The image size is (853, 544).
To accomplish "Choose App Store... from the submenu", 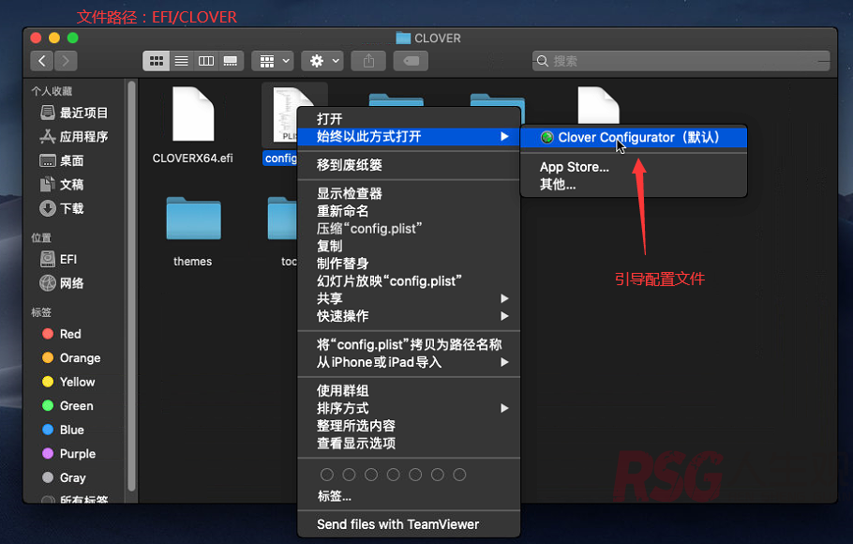I will [x=634, y=167].
